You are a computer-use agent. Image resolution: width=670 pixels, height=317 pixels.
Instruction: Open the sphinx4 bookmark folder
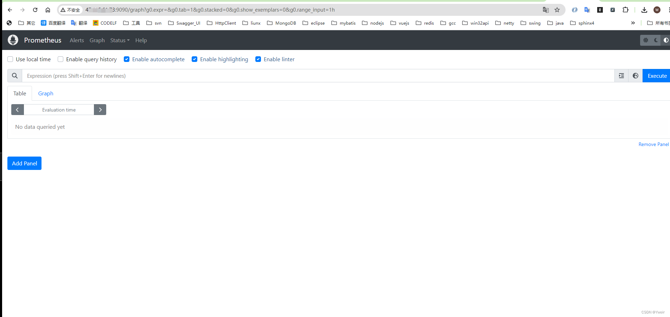(x=582, y=23)
